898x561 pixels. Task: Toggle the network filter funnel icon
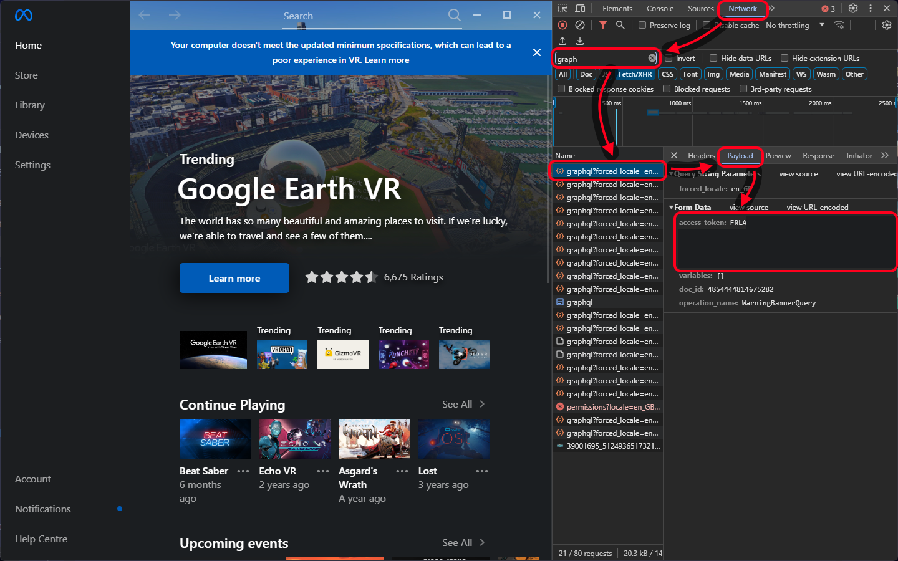tap(603, 25)
